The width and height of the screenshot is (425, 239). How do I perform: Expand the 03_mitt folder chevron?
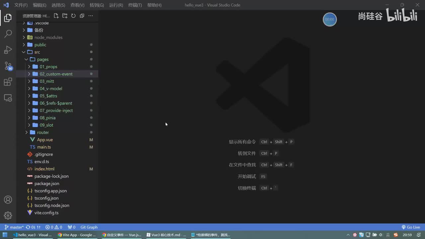pyautogui.click(x=29, y=81)
